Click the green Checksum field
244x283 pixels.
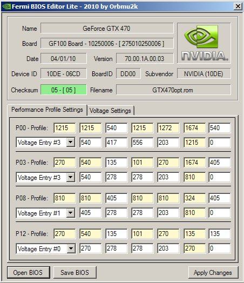coord(64,90)
